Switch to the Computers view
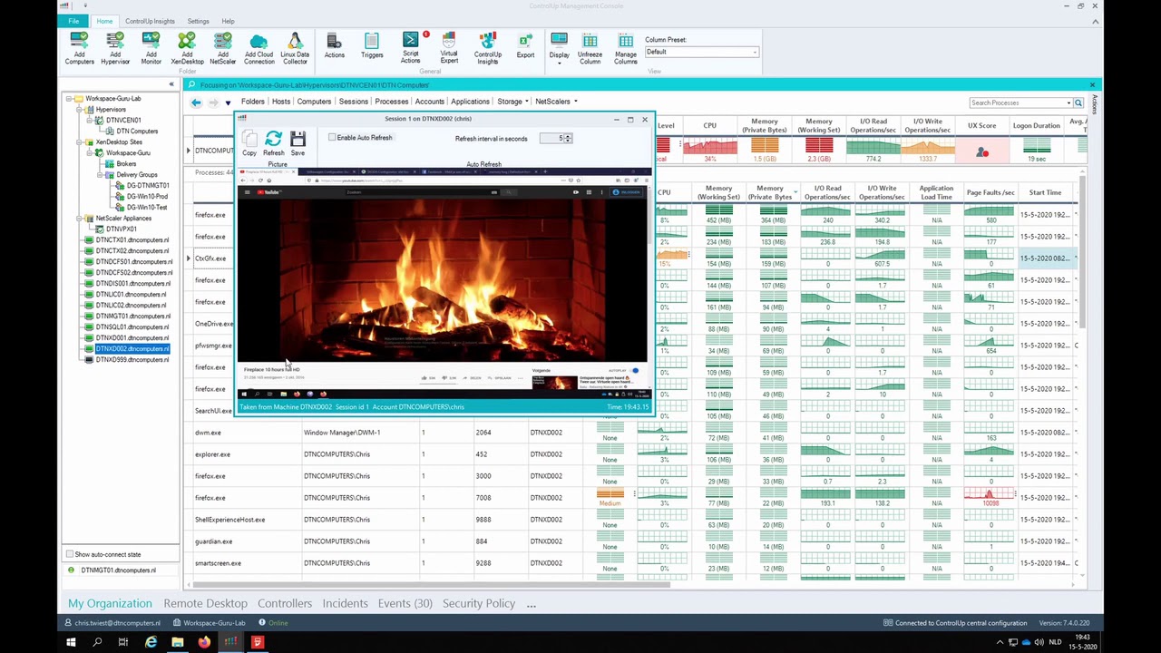Viewport: 1161px width, 653px height. [314, 102]
